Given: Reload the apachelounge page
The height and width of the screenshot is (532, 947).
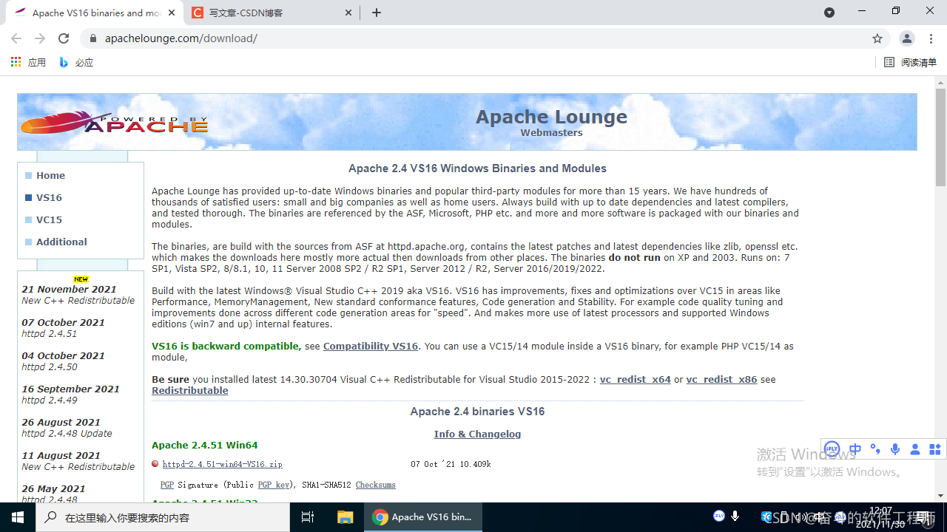Looking at the screenshot, I should [x=64, y=38].
